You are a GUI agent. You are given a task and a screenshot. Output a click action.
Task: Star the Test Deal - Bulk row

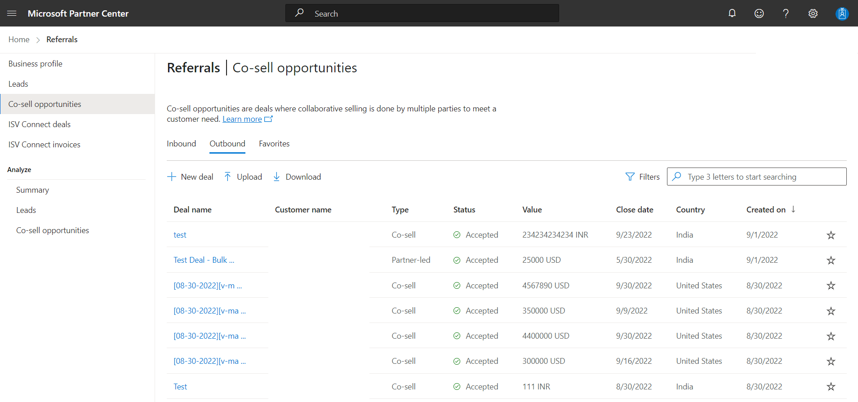[x=831, y=260]
